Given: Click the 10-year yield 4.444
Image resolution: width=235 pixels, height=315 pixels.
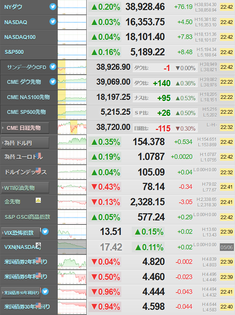Looking at the screenshot, I should [153, 292].
